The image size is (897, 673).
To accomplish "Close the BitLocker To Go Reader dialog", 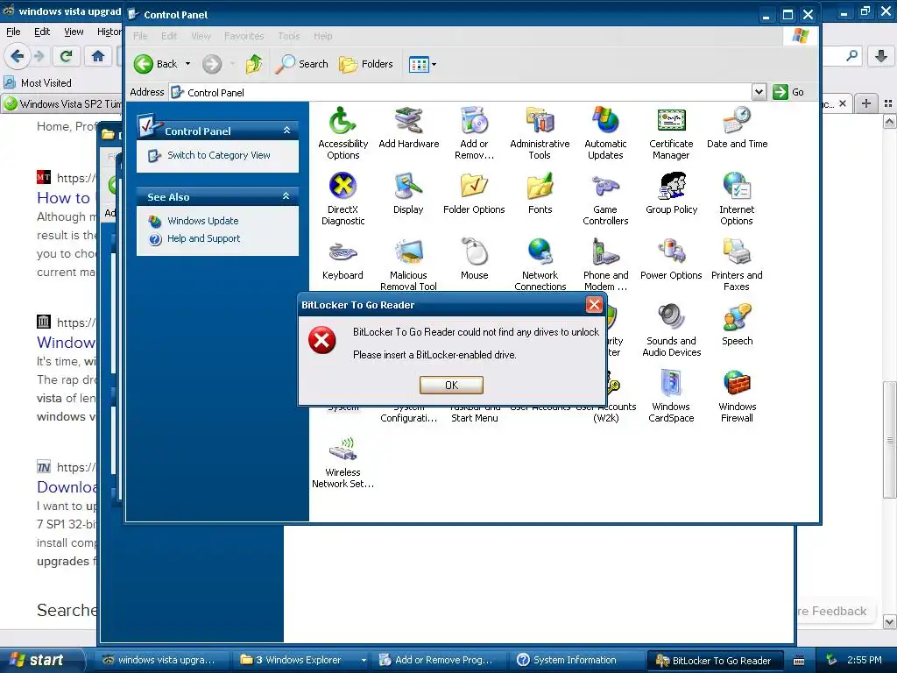I will click(x=595, y=304).
